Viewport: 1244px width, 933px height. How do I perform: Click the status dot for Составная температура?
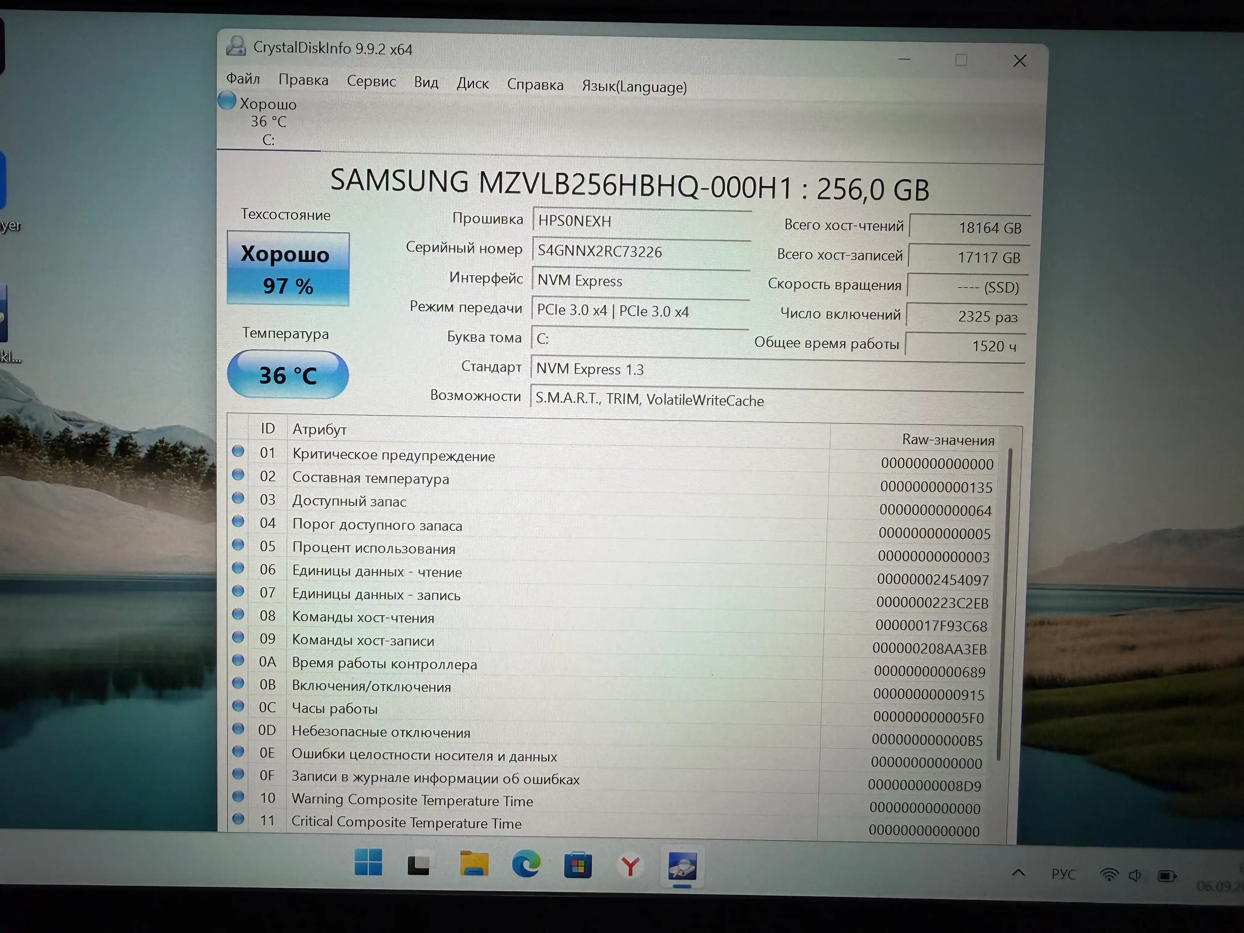pos(238,475)
